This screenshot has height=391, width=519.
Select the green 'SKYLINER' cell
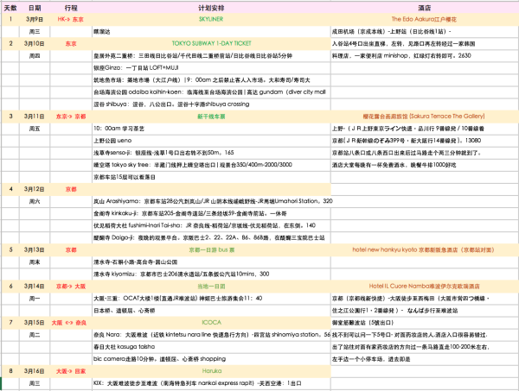point(211,20)
